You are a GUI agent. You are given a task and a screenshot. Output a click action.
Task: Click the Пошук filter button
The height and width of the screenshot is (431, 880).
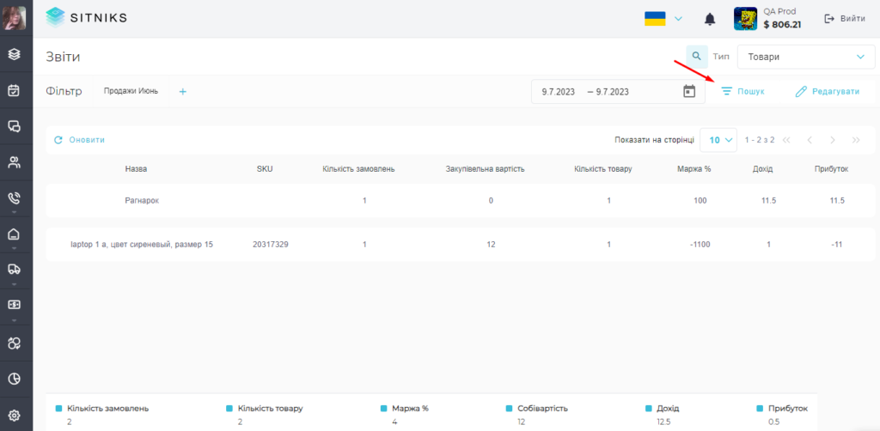(x=742, y=91)
